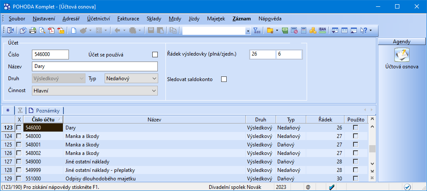Click the percent calculator icon

pos(294,31)
